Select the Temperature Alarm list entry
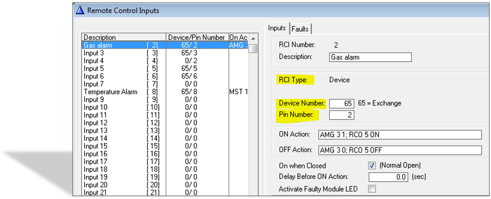The width and height of the screenshot is (491, 199). [111, 92]
